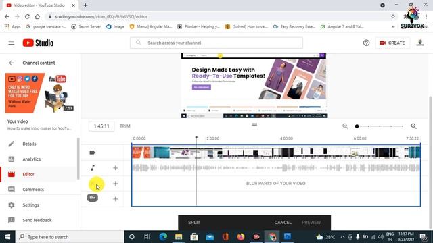Open Task View on the taskbar
This screenshot has height=243, width=433.
(x=147, y=237)
